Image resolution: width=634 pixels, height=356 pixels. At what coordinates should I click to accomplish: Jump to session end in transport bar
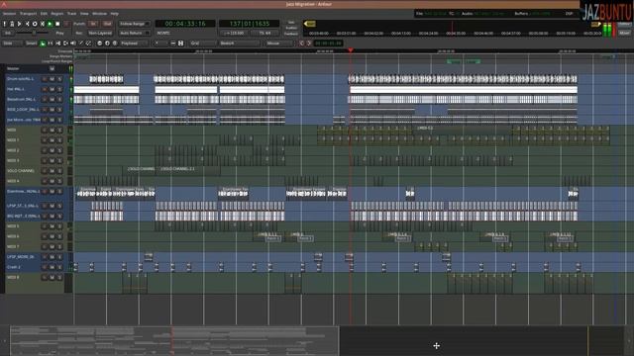click(27, 24)
